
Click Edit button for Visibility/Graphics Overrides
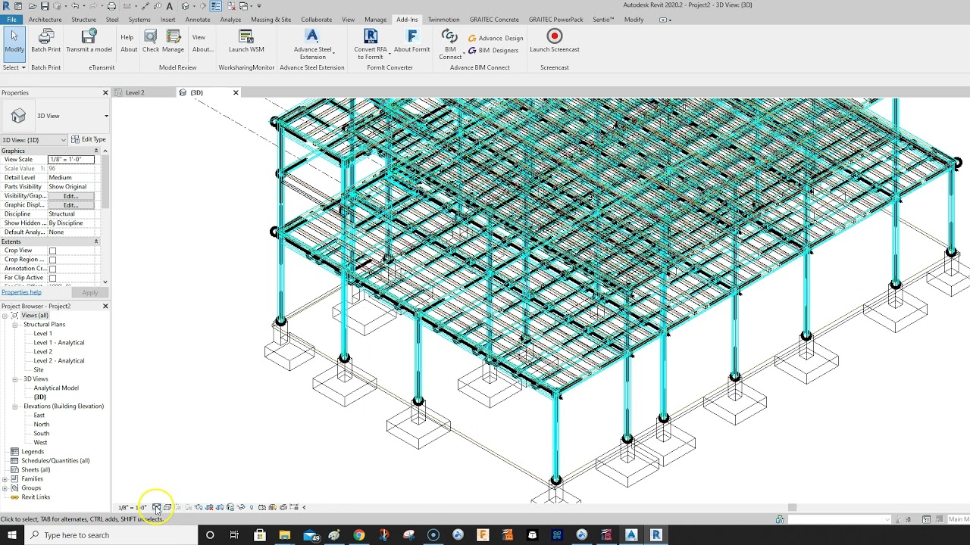pyautogui.click(x=71, y=196)
